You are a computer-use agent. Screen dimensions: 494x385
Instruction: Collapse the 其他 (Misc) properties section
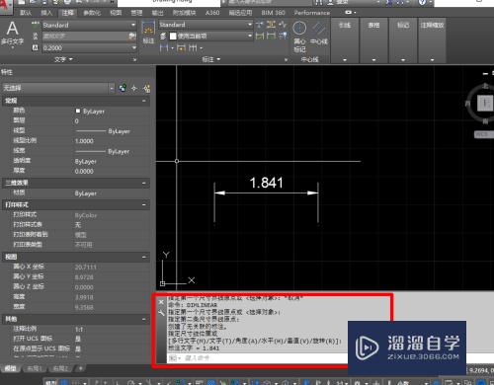(x=144, y=319)
